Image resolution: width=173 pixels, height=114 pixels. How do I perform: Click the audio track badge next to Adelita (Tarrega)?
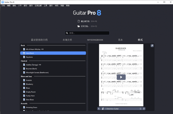[x=40, y=65]
